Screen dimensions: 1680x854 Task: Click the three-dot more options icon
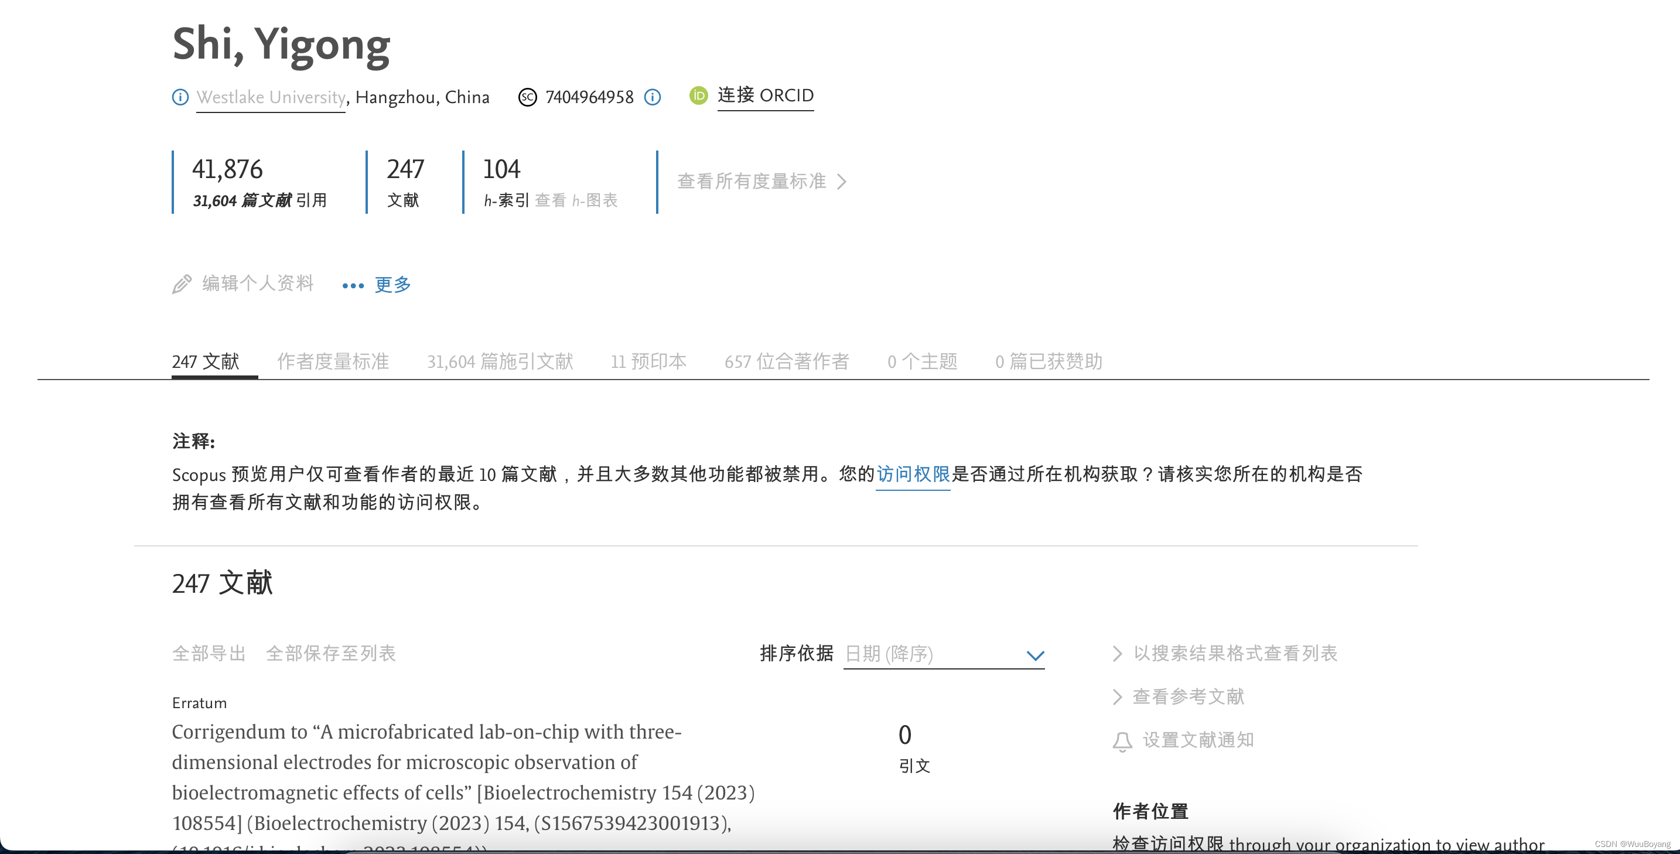353,285
